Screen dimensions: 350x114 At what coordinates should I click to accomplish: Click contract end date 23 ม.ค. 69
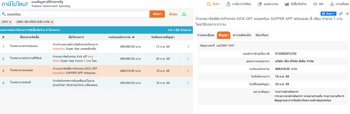pyautogui.click(x=282, y=84)
